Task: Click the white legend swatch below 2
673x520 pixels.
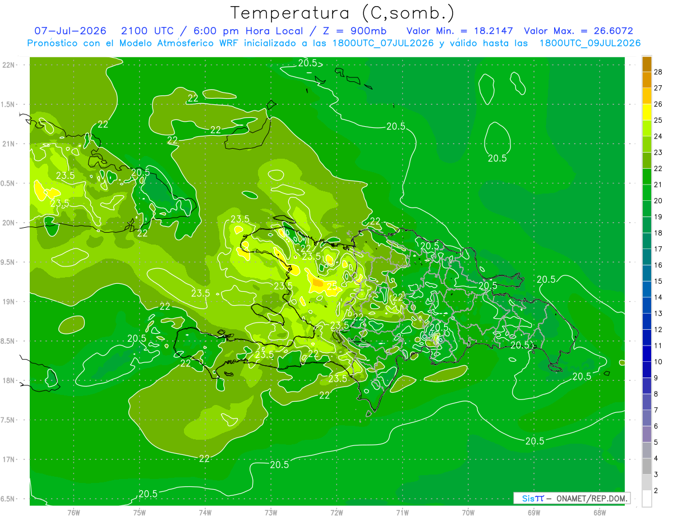Action: (647, 499)
